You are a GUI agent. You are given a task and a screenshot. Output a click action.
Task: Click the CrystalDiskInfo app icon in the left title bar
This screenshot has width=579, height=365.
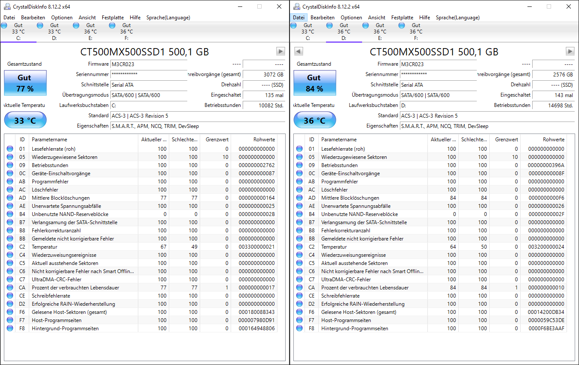pyautogui.click(x=7, y=6)
